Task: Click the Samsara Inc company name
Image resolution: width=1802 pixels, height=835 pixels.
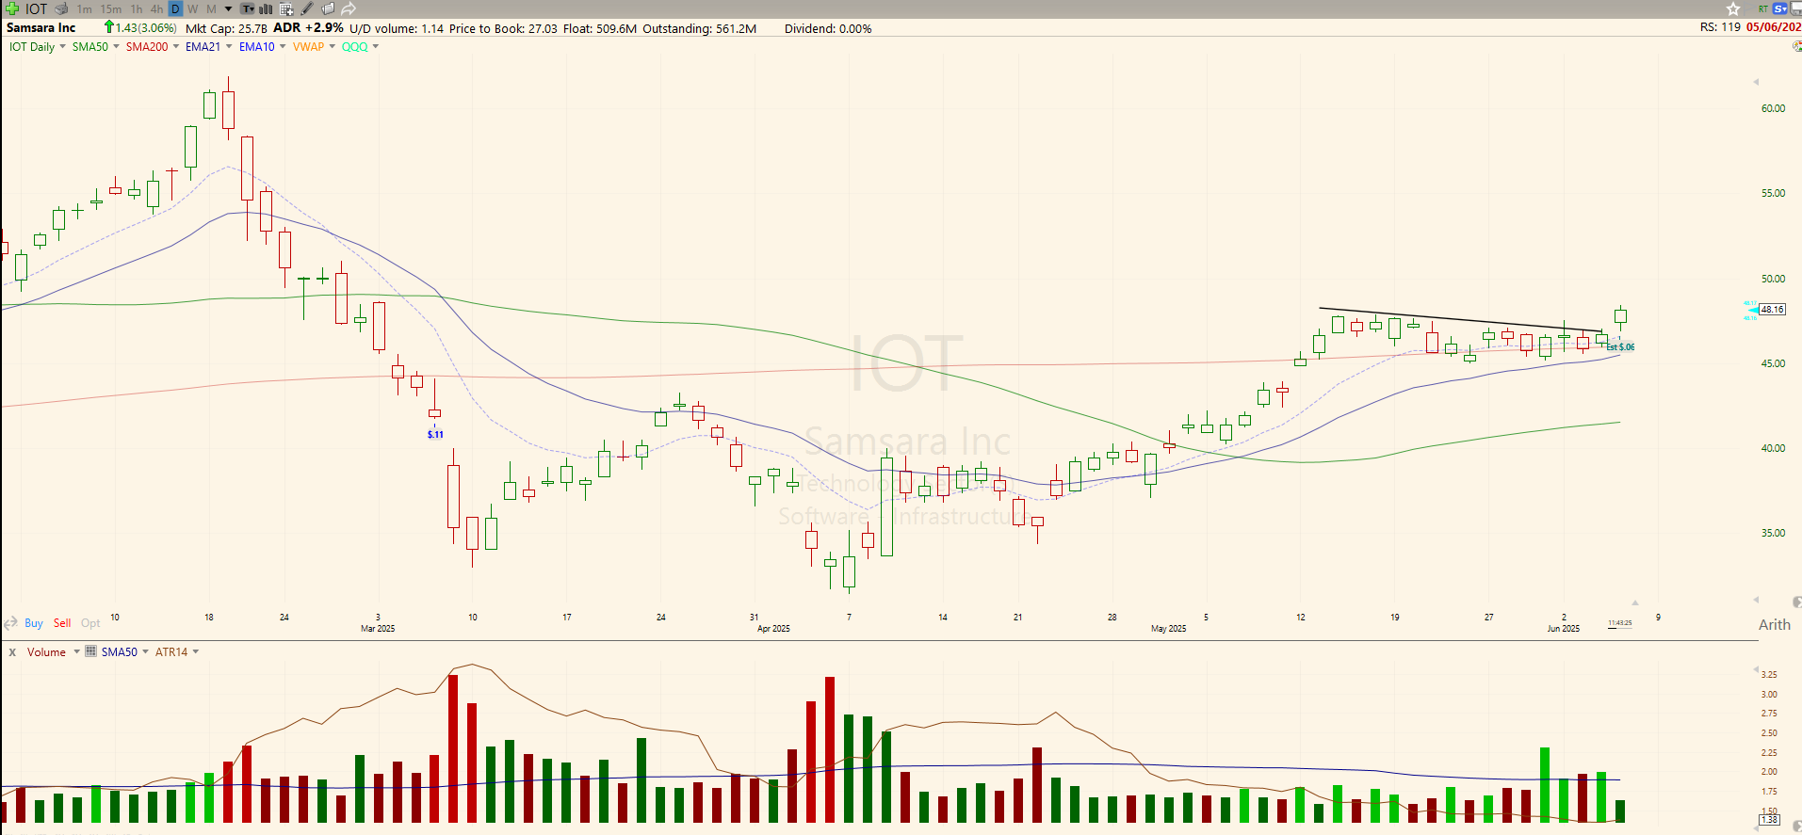Action: (41, 27)
